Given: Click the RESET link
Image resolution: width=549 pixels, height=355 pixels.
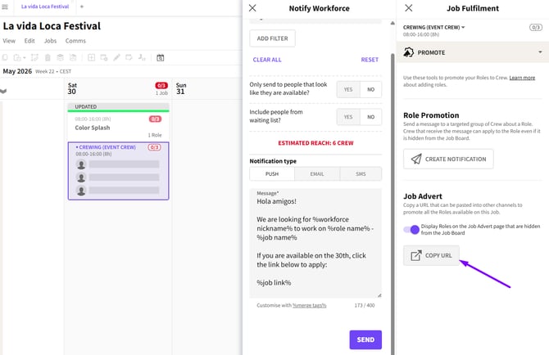Looking at the screenshot, I should pyautogui.click(x=370, y=60).
